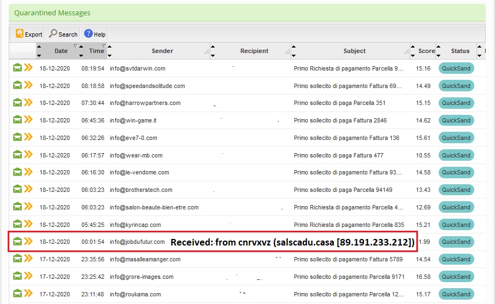Click envelope icon for info@svtdarwin.com row
The height and width of the screenshot is (304, 495).
[17, 68]
